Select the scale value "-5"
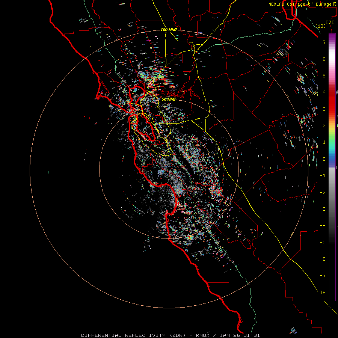The height and width of the screenshot is (338, 338). (323, 243)
